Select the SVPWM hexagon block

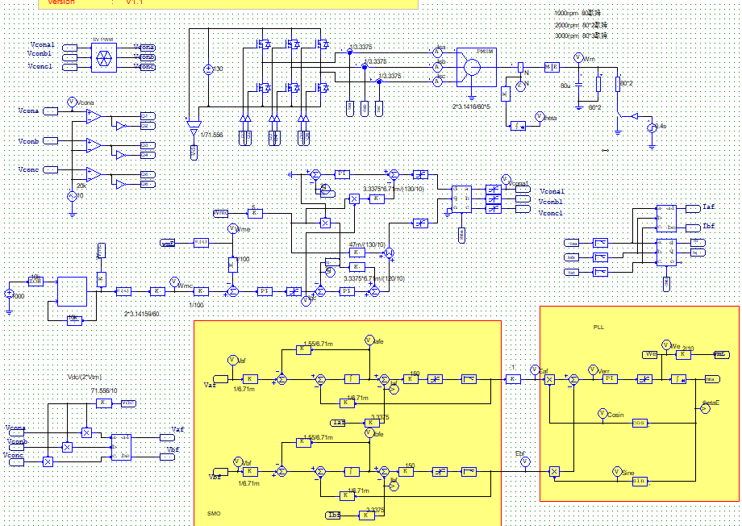103,57
